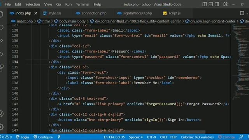Open the File menu
Image resolution: width=249 pixels, height=140 pixels.
[x=8, y=4]
